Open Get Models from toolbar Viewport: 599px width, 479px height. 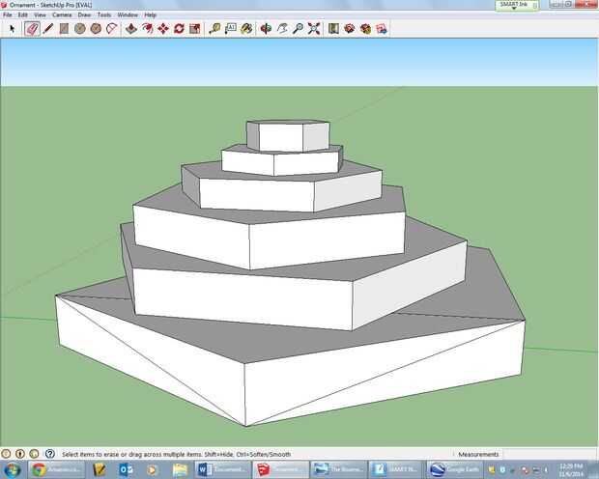pyautogui.click(x=350, y=29)
